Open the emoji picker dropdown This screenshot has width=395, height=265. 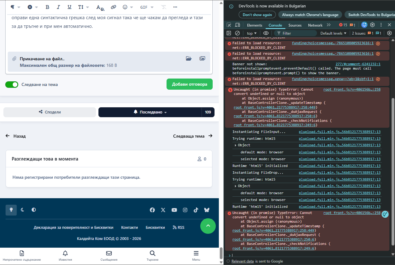coord(128,7)
